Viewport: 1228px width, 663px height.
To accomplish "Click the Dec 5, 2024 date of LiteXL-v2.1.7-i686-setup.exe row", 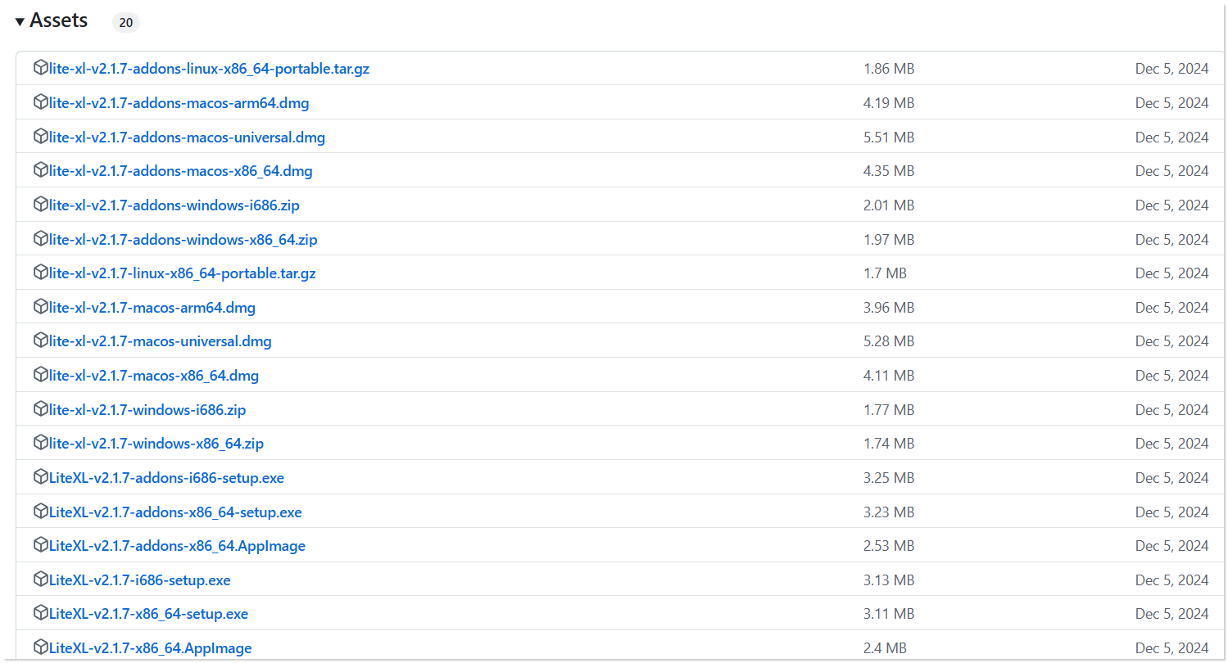I will pos(1171,580).
